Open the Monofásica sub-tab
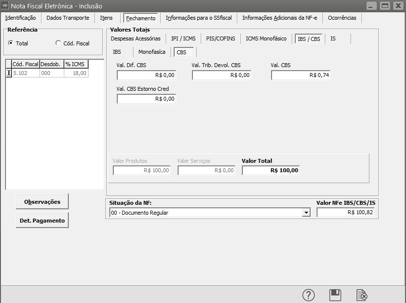The width and height of the screenshot is (406, 303). click(152, 52)
